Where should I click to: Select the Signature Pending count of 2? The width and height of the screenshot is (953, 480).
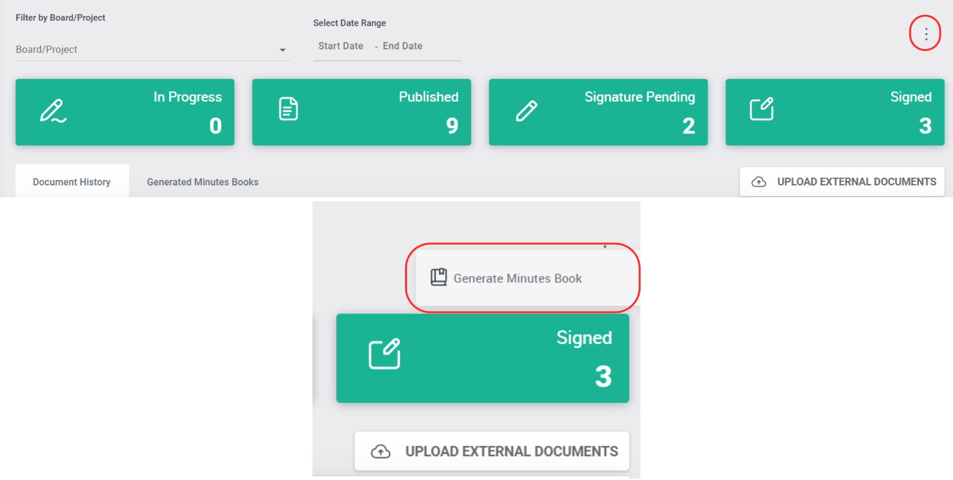click(x=688, y=126)
